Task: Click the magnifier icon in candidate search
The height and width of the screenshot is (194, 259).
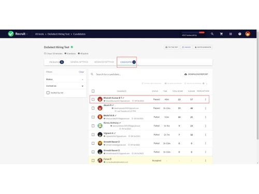Action: pos(92,74)
